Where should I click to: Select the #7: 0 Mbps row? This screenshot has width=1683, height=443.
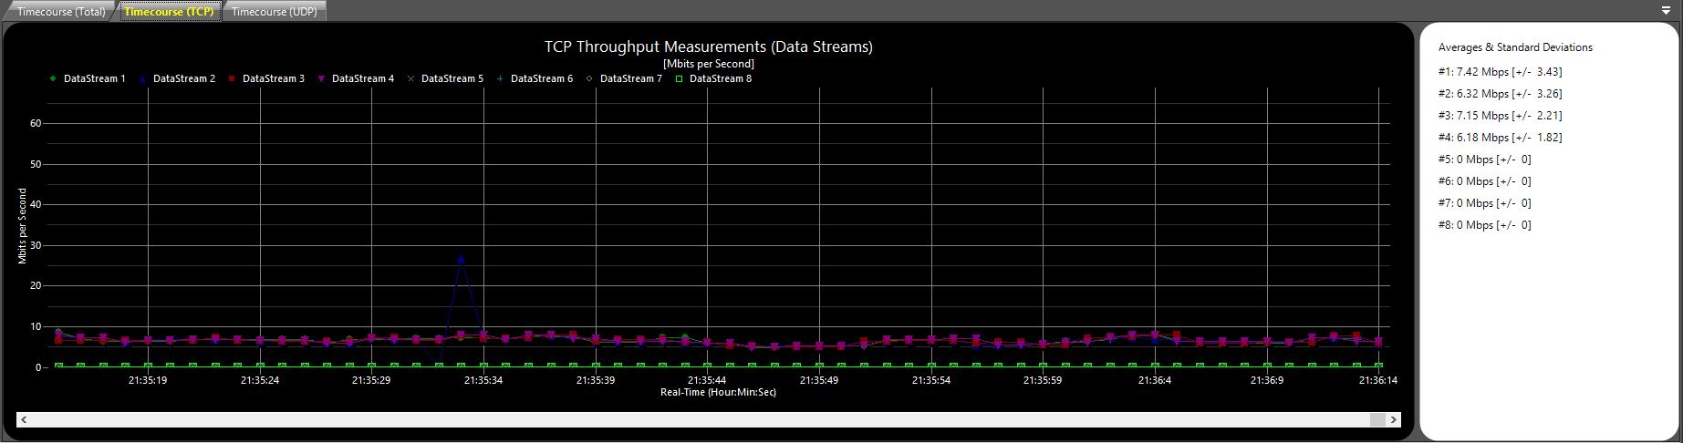(1484, 203)
